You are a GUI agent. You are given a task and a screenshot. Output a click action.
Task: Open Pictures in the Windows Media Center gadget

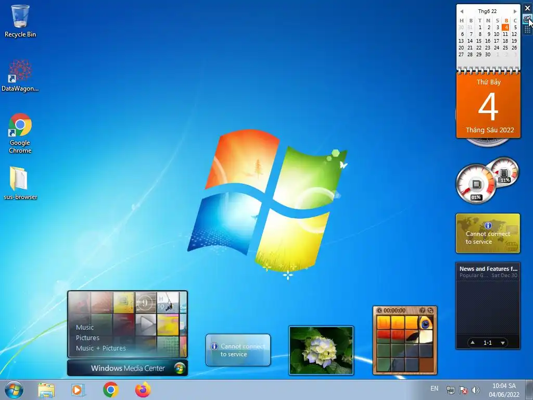[87, 337]
